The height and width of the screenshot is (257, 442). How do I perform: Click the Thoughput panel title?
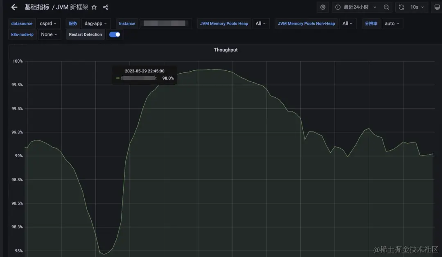coord(226,50)
